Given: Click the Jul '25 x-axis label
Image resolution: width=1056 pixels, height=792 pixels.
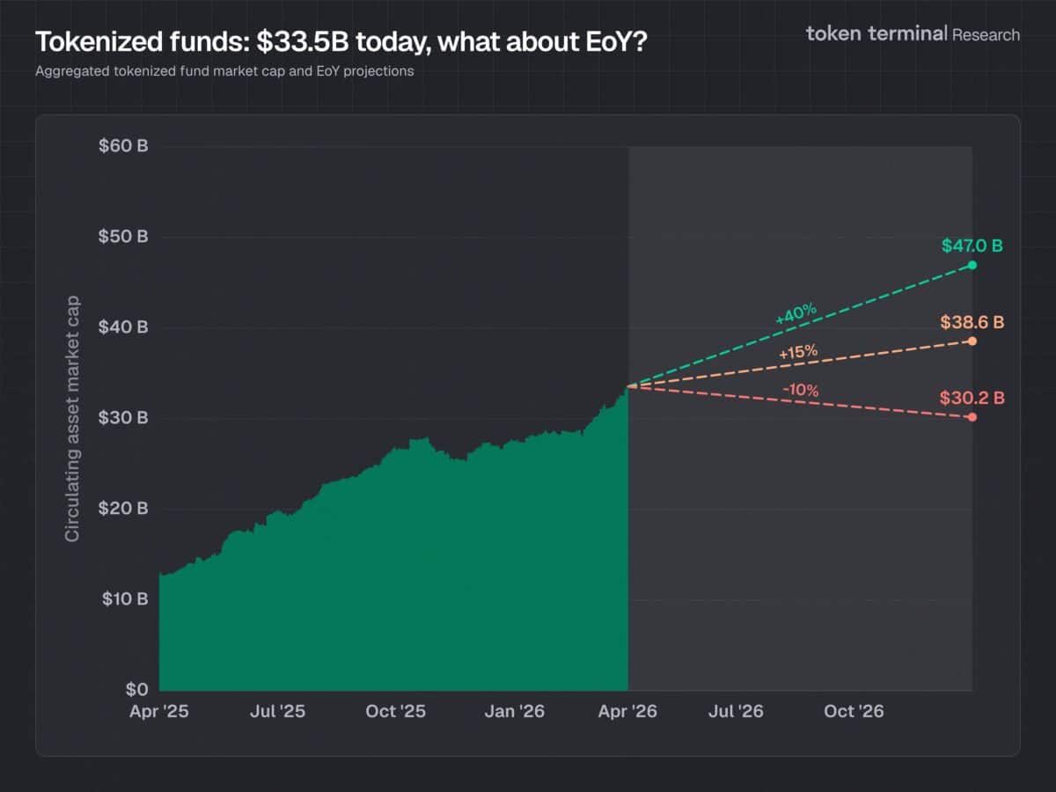Looking at the screenshot, I should pyautogui.click(x=277, y=711).
